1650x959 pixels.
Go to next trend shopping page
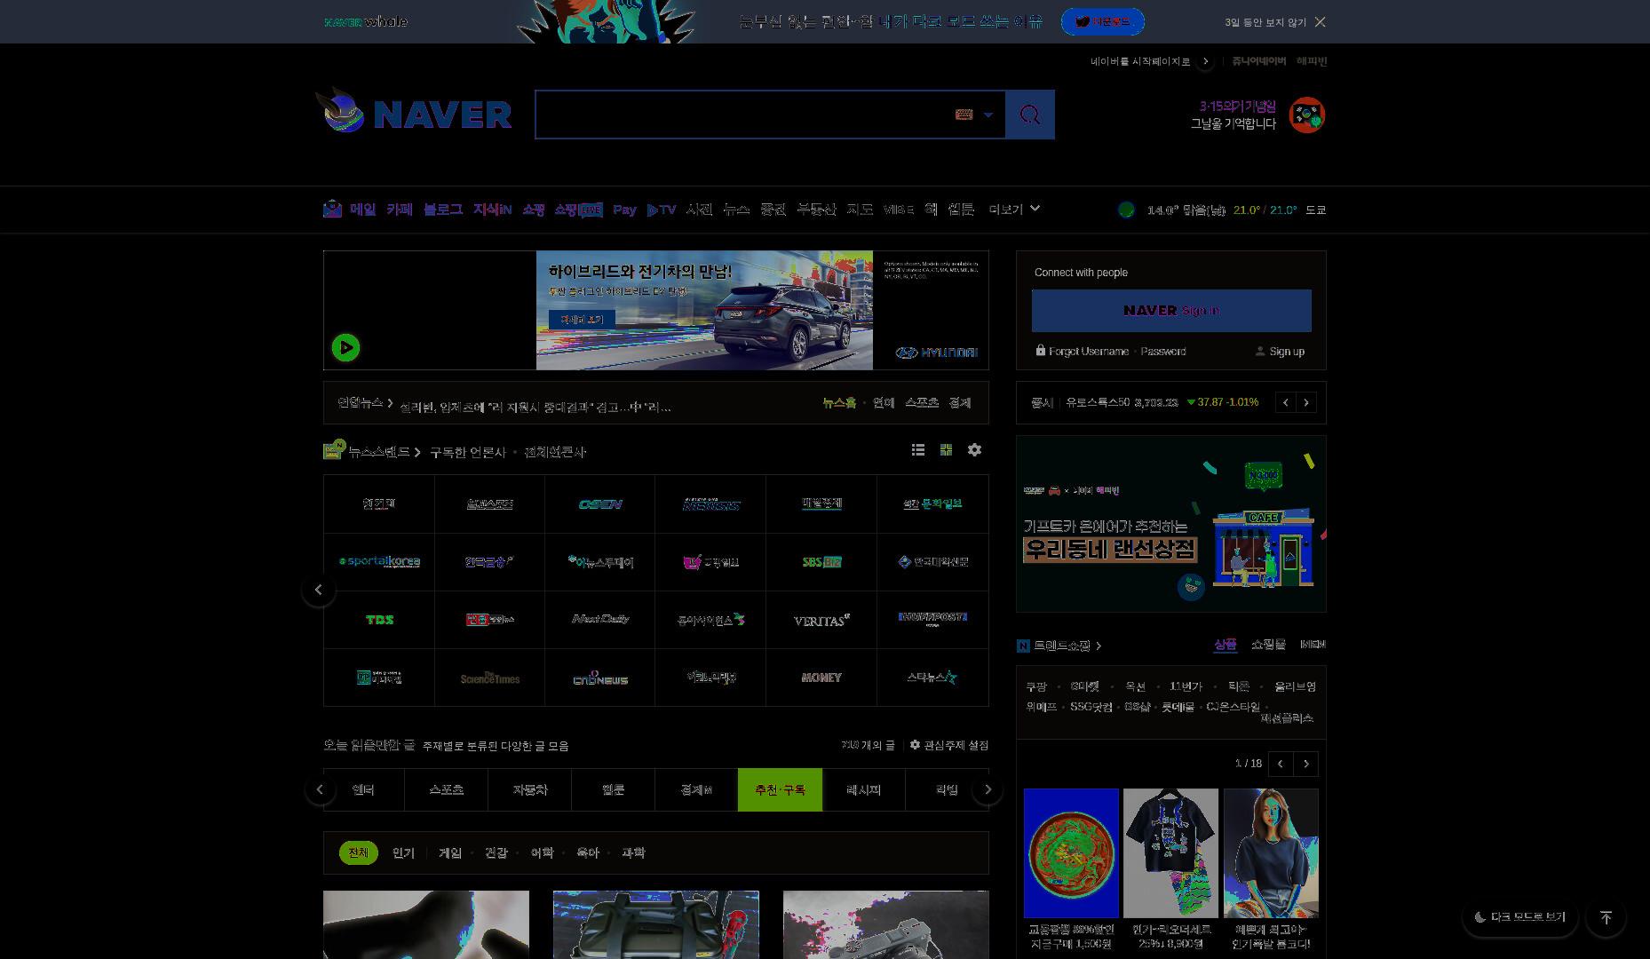tap(1305, 764)
